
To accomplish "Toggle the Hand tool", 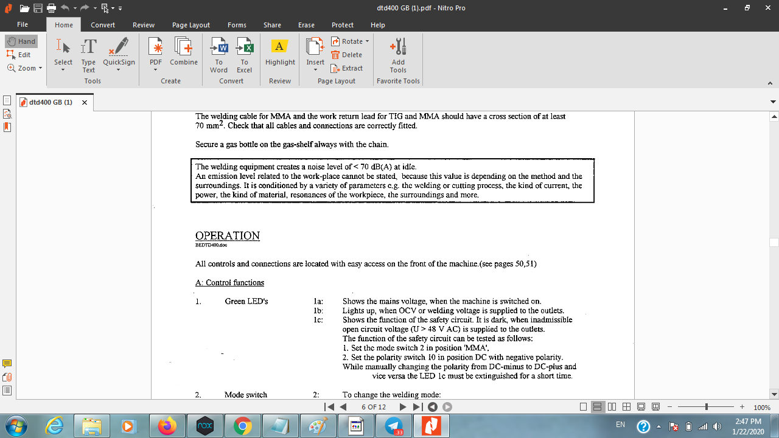I will coord(21,41).
